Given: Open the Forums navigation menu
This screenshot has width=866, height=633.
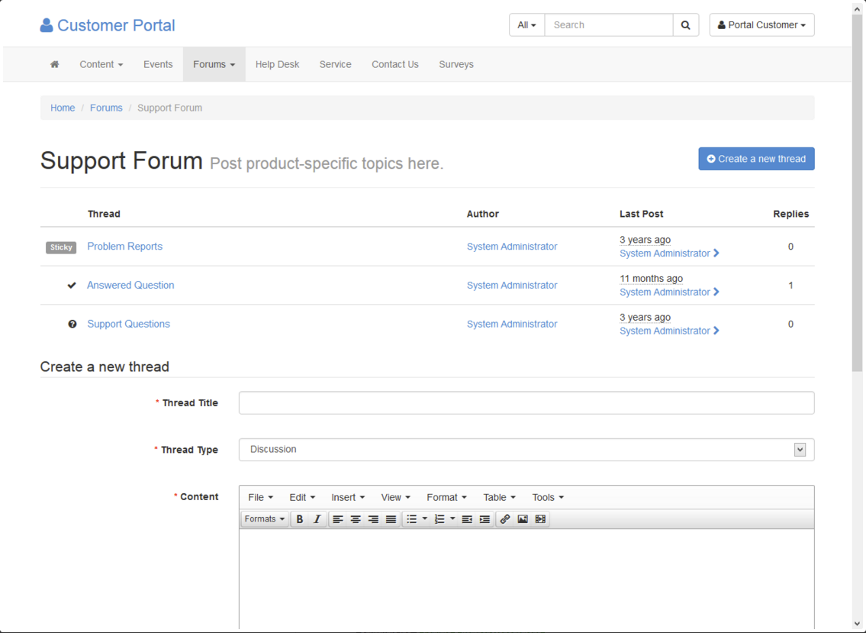Looking at the screenshot, I should coord(214,64).
